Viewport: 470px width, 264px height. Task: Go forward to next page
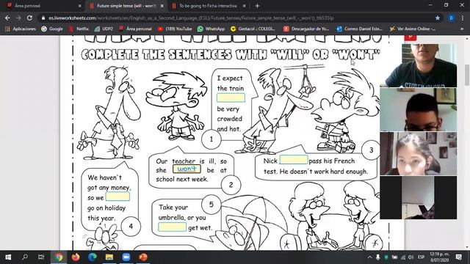pos(18,18)
